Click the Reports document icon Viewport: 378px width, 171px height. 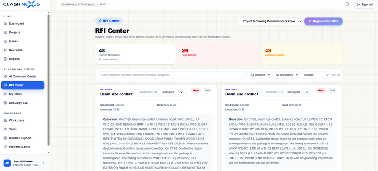[5, 59]
